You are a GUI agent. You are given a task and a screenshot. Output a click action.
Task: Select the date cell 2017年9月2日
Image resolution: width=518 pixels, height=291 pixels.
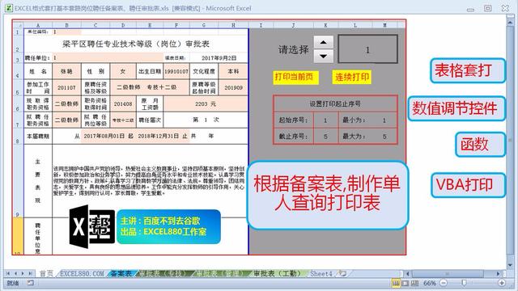219,58
